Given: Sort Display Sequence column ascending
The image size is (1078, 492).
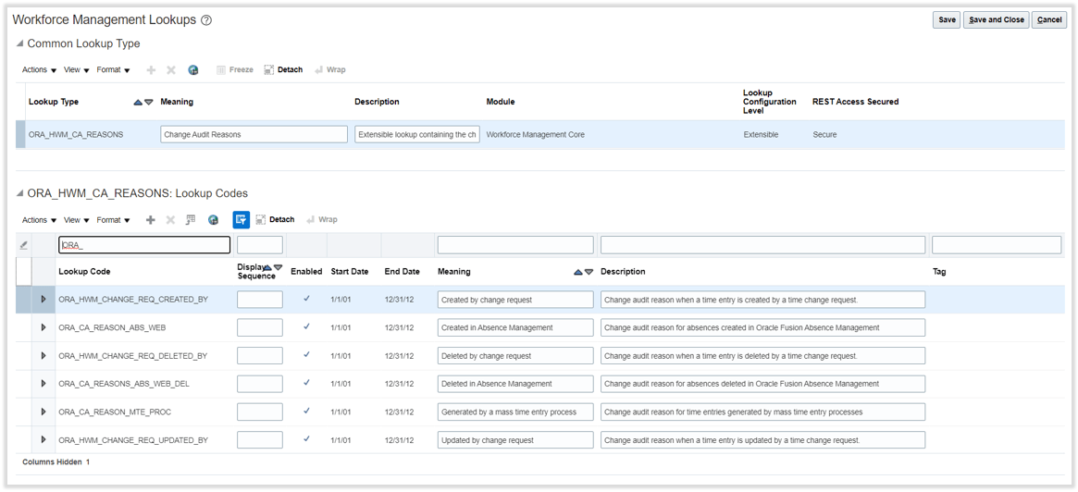Looking at the screenshot, I should (268, 267).
